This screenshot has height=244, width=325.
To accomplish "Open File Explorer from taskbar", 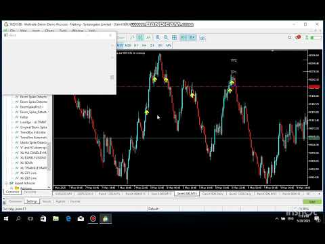I will 56,219.
